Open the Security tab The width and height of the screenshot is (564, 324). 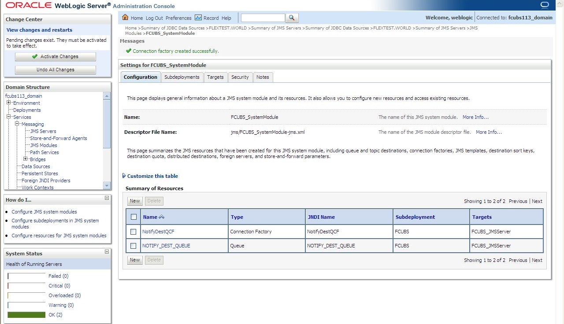pyautogui.click(x=240, y=77)
